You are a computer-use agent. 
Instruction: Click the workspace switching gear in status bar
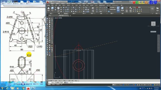point(145,85)
